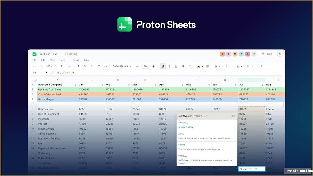Apply the percent format

click(85, 66)
